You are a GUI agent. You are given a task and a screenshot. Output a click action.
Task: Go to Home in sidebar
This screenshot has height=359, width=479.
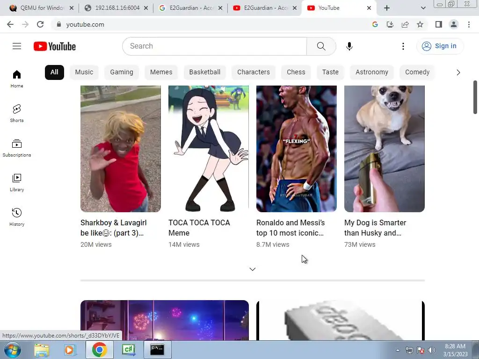click(17, 79)
